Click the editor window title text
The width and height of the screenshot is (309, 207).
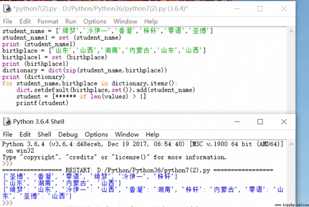coord(100,9)
